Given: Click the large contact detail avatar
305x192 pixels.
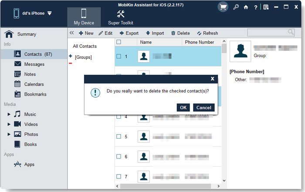Looking at the screenshot, I should tap(240, 51).
